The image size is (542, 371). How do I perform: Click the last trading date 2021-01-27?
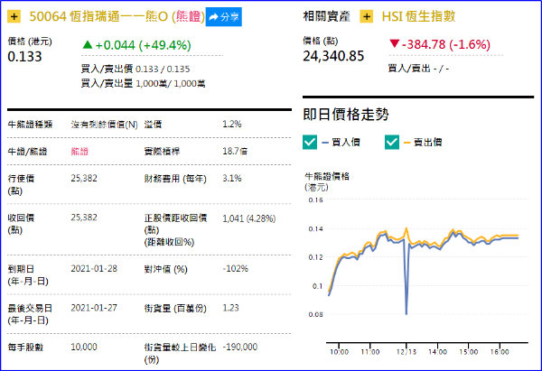click(x=94, y=308)
